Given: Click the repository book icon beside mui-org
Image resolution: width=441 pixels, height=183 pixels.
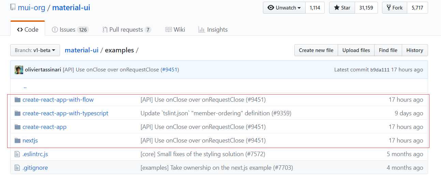Looking at the screenshot, I should pyautogui.click(x=13, y=7).
